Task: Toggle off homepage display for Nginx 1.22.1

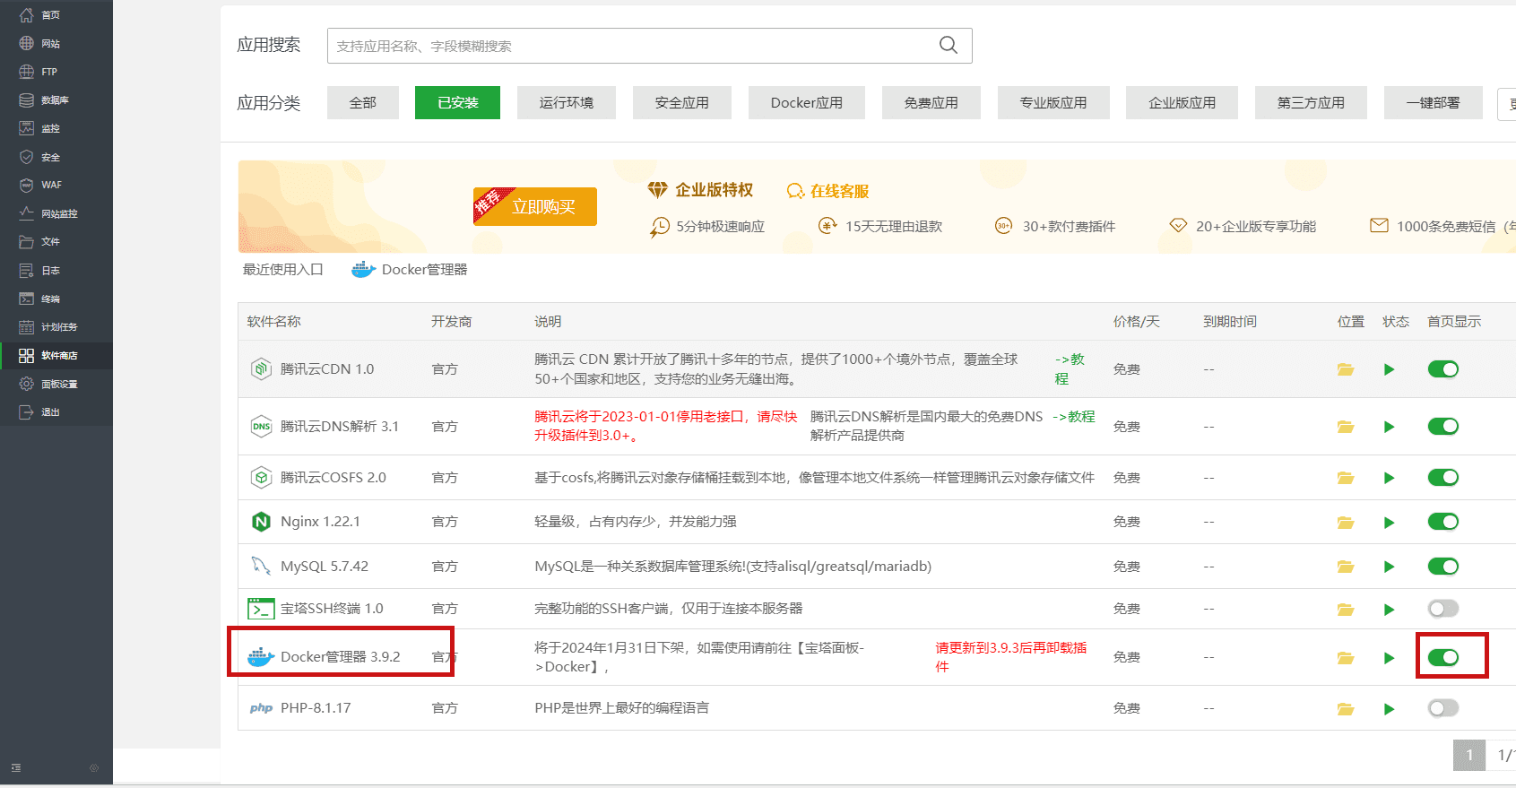Action: pos(1442,522)
